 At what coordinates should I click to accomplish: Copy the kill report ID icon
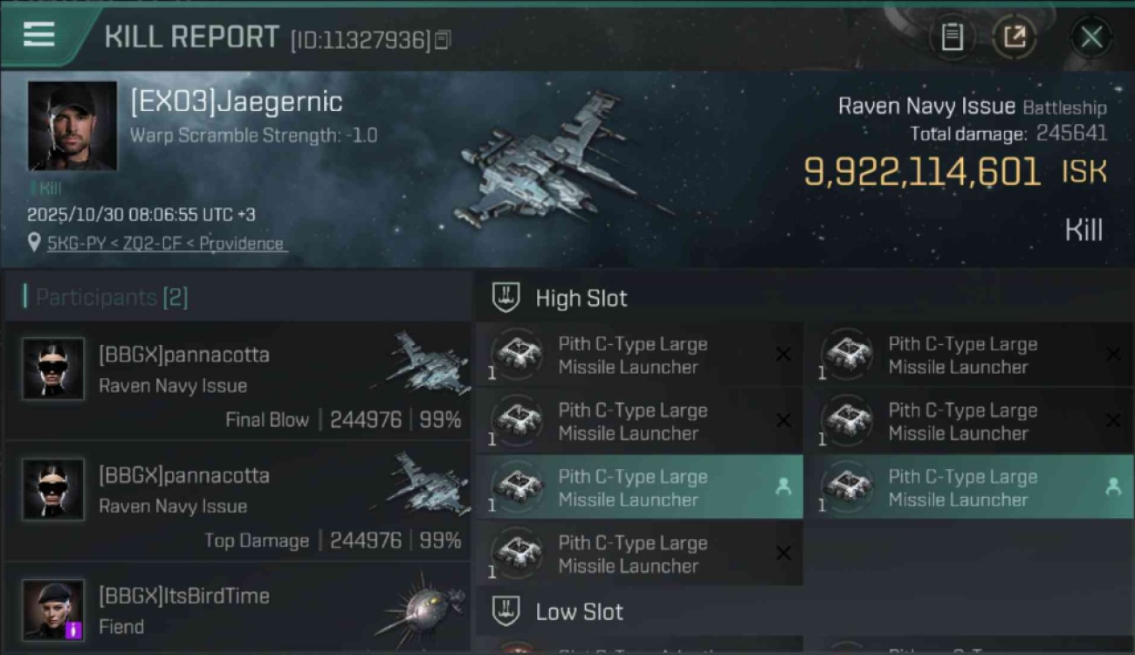[443, 40]
